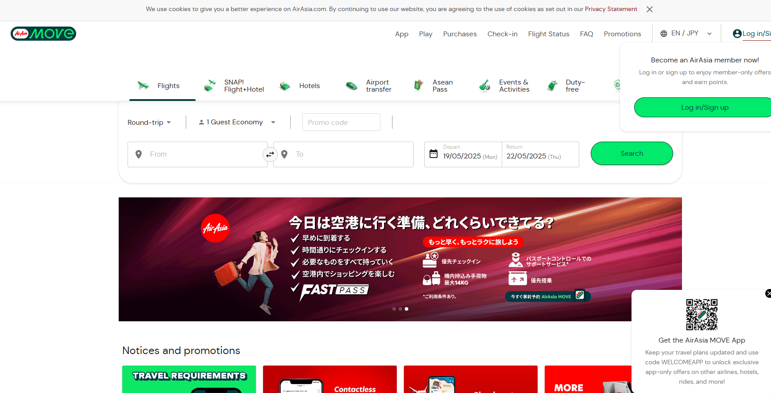Viewport: 771px width, 393px height.
Task: Open the Contactless promotion card
Action: point(330,379)
